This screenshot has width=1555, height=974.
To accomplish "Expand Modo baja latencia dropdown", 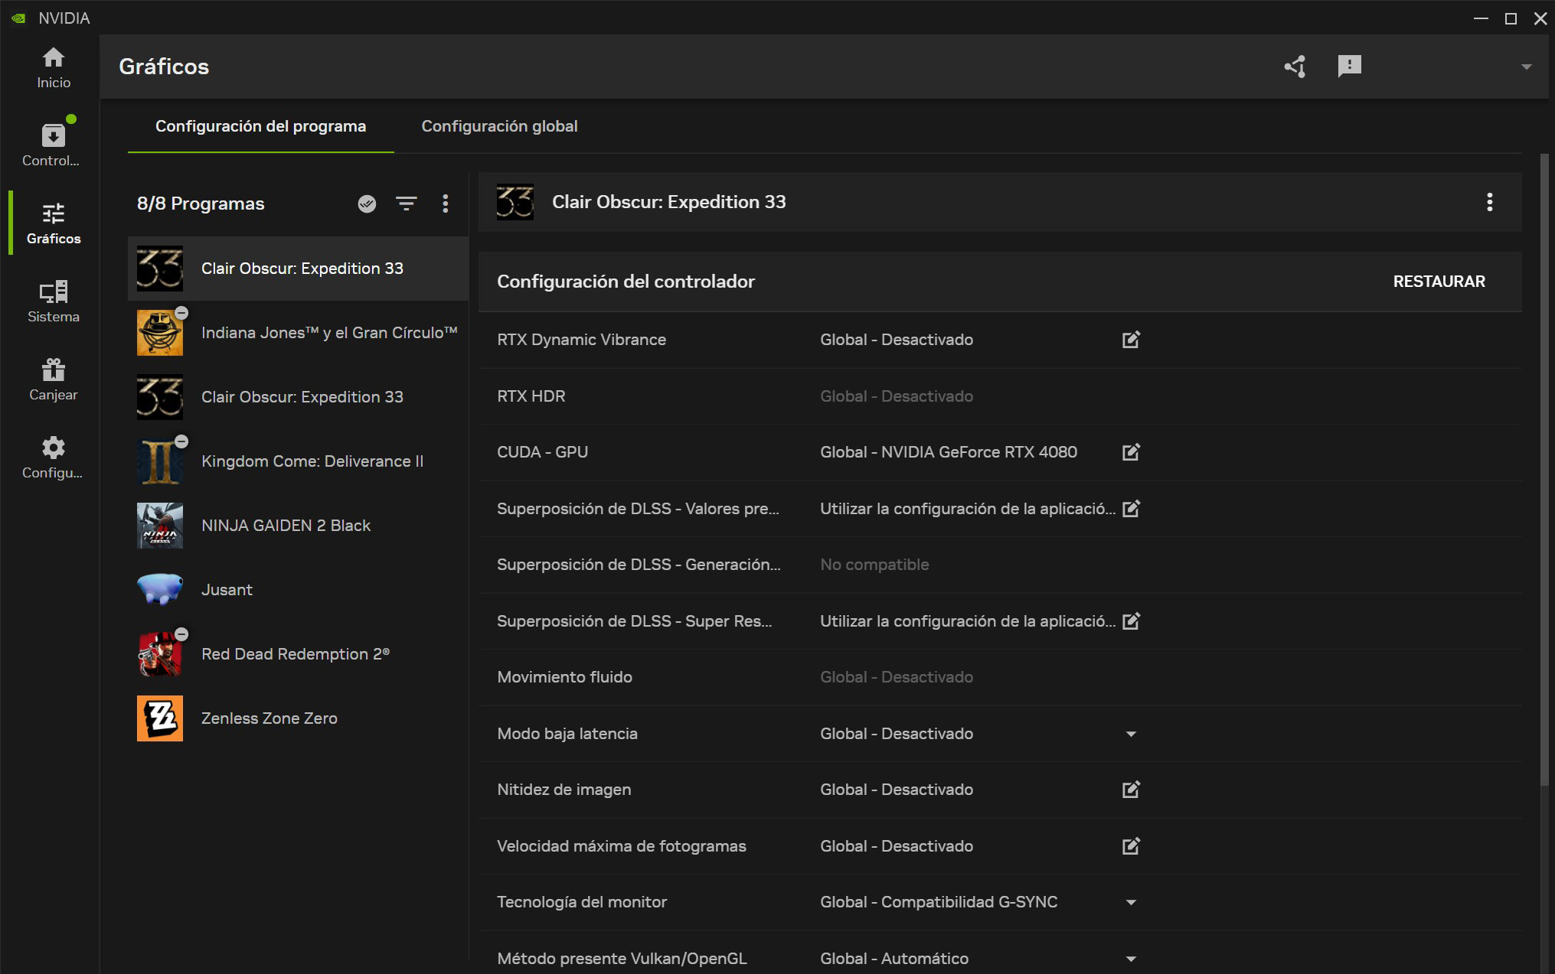I will point(1131,734).
